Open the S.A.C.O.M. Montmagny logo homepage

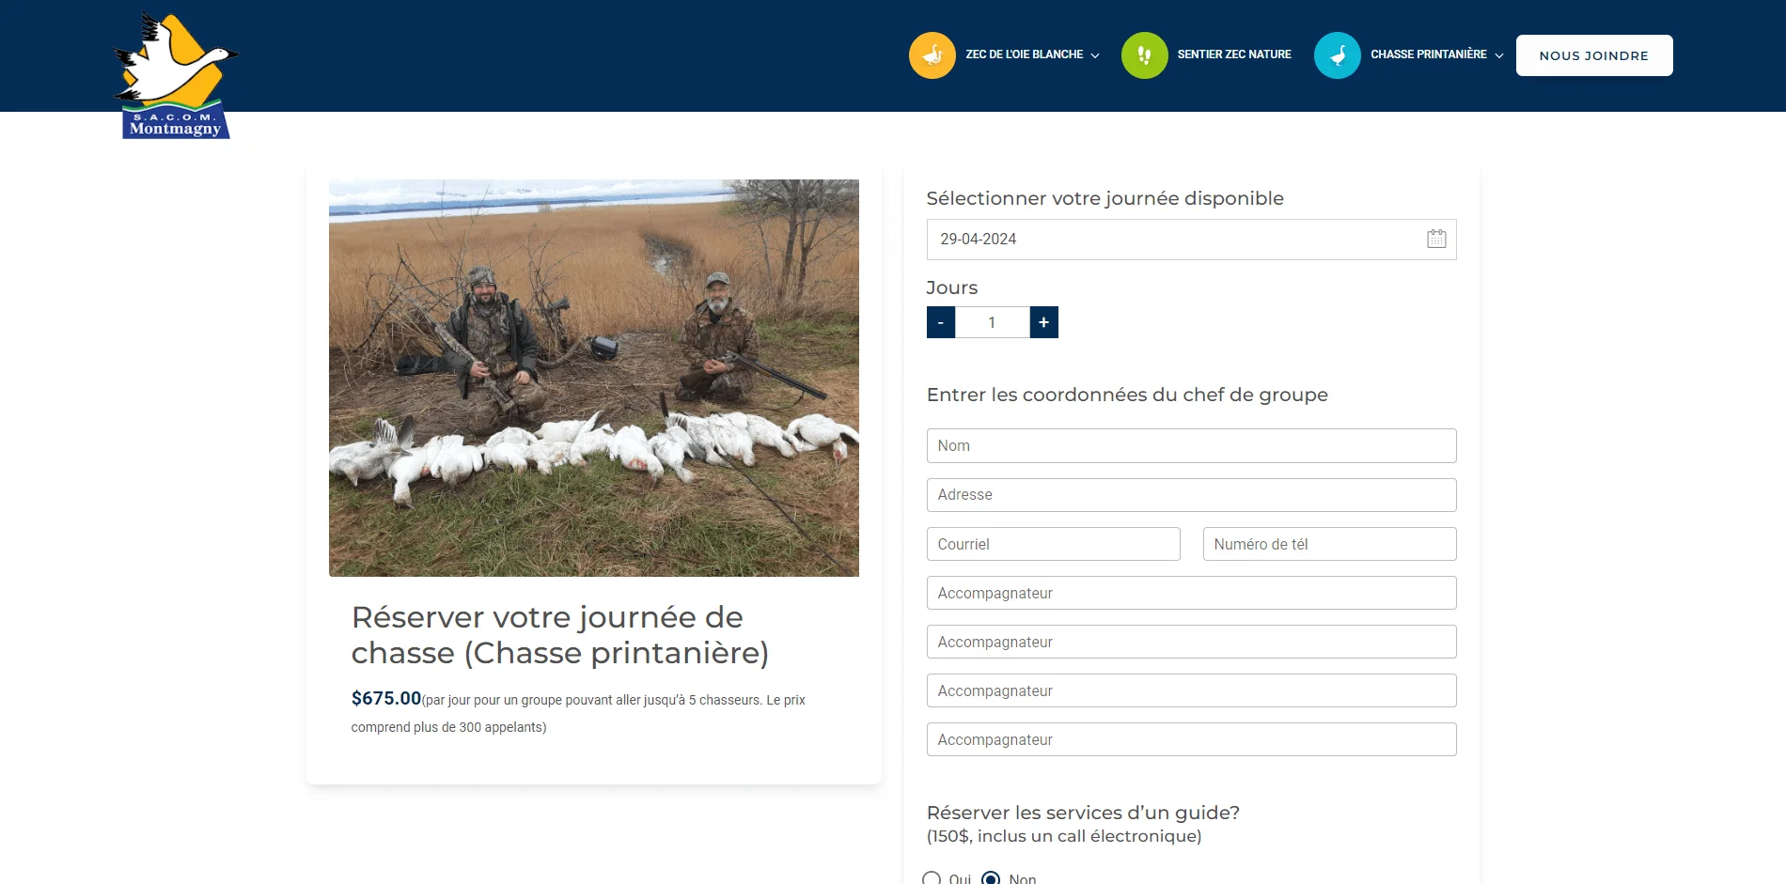176,75
